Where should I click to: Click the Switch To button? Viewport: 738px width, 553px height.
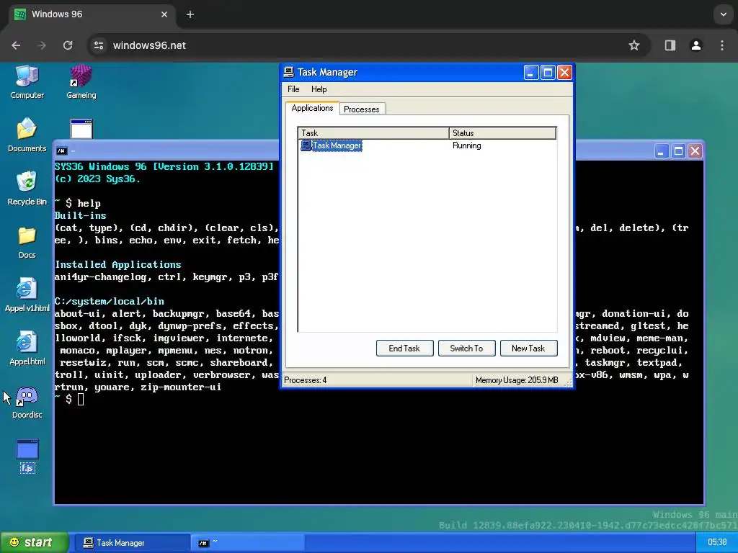[466, 349]
